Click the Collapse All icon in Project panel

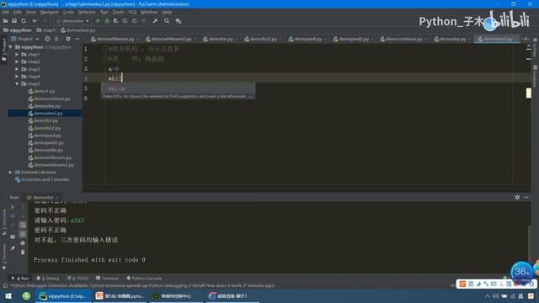pyautogui.click(x=56, y=39)
